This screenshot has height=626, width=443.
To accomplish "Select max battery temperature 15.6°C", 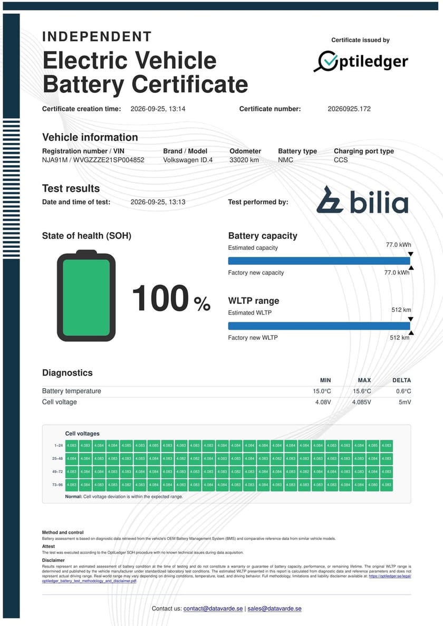I will [x=362, y=391].
